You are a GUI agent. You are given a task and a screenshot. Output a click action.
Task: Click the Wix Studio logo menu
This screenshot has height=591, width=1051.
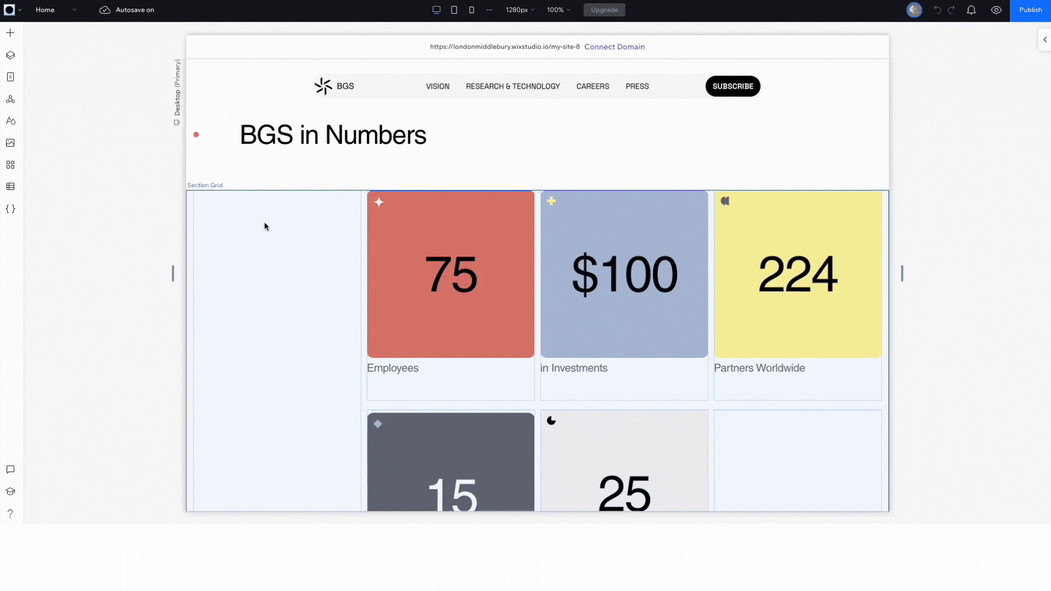pos(13,10)
